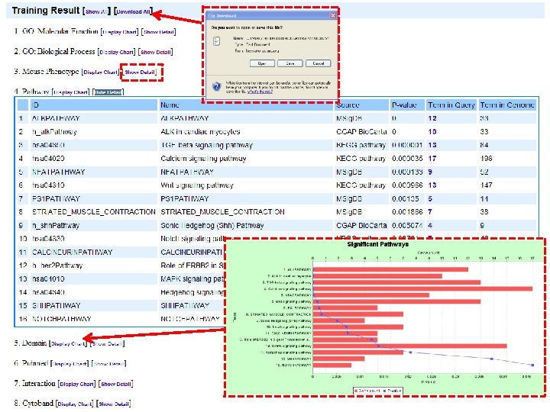The width and height of the screenshot is (550, 412).
Task: Click Download All next to Training Result
Action: (x=133, y=11)
